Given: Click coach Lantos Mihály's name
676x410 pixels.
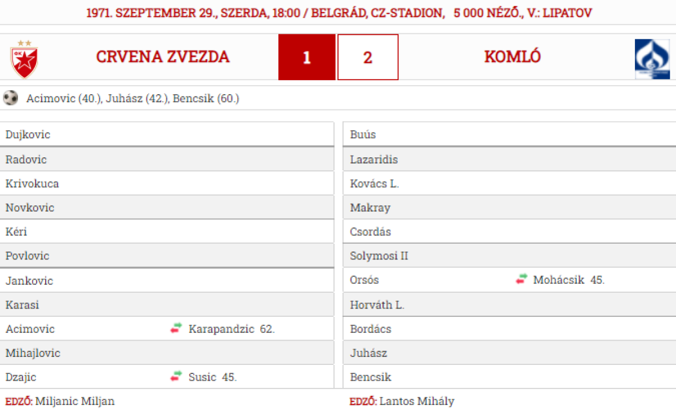Looking at the screenshot, I should (416, 402).
